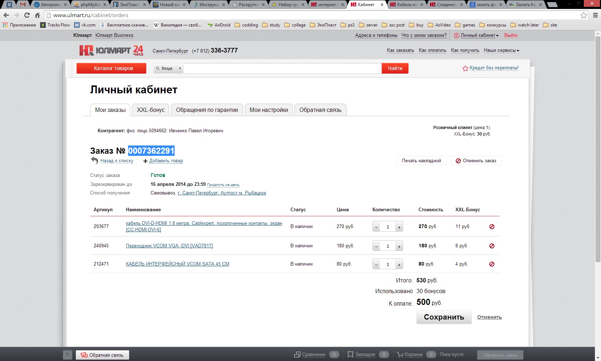Expand the Наши сервисы dropdown
The image size is (601, 361).
point(502,50)
